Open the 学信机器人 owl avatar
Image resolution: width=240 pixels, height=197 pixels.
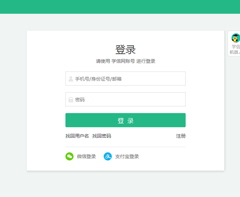click(236, 38)
